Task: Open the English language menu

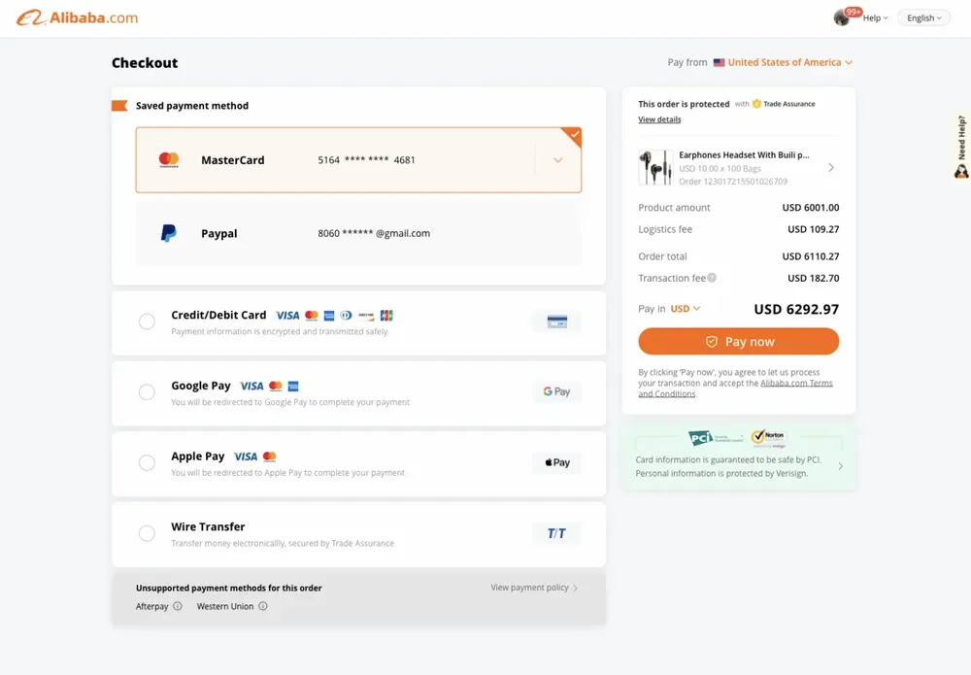Action: click(922, 17)
